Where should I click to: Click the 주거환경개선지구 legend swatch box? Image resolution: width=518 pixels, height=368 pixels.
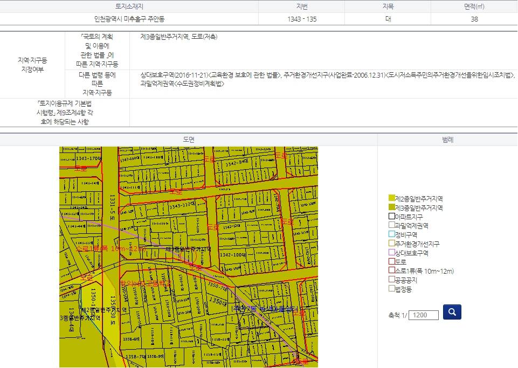[x=392, y=244]
